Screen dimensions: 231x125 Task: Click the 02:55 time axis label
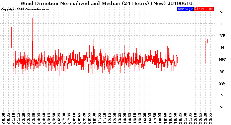tap(29, 118)
